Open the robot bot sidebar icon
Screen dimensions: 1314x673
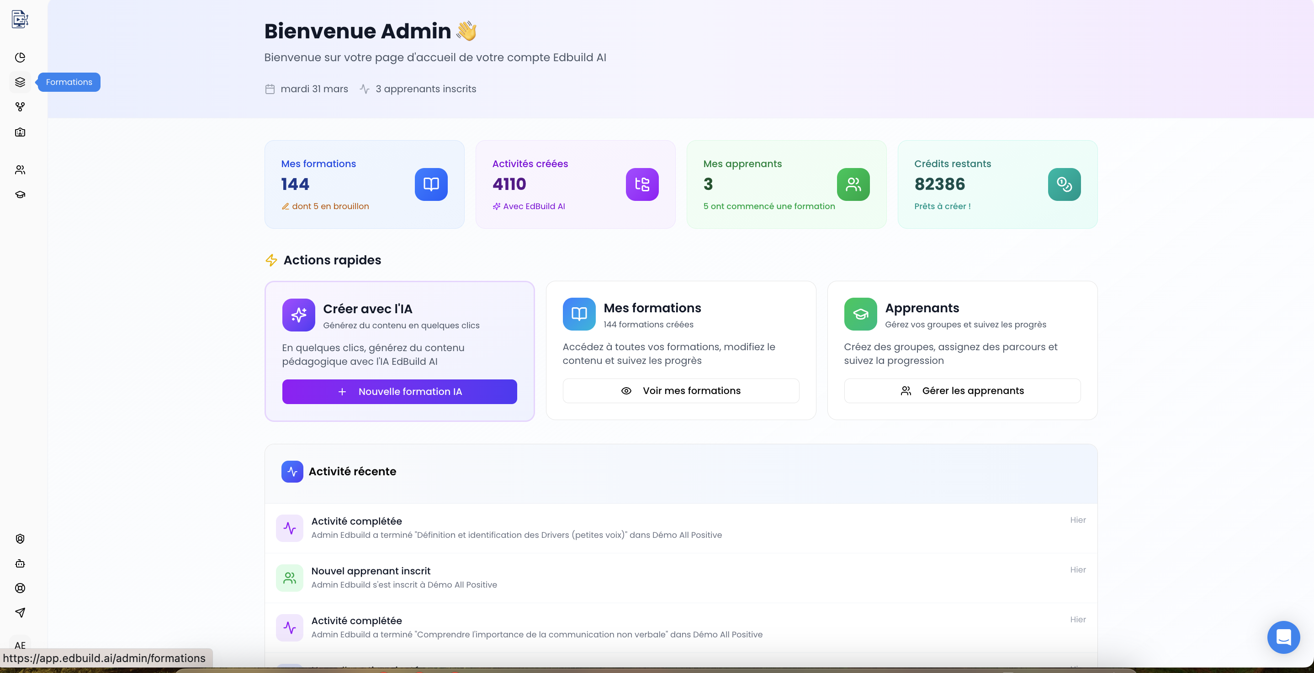20,563
